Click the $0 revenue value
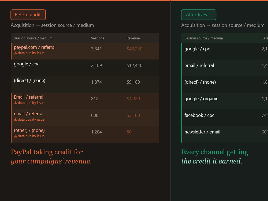The height and width of the screenshot is (201, 268). 129,132
